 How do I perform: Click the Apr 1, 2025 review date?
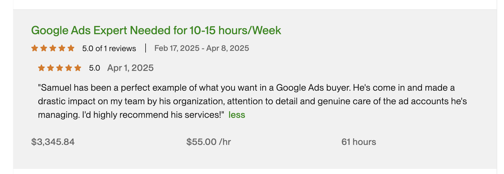pos(131,68)
